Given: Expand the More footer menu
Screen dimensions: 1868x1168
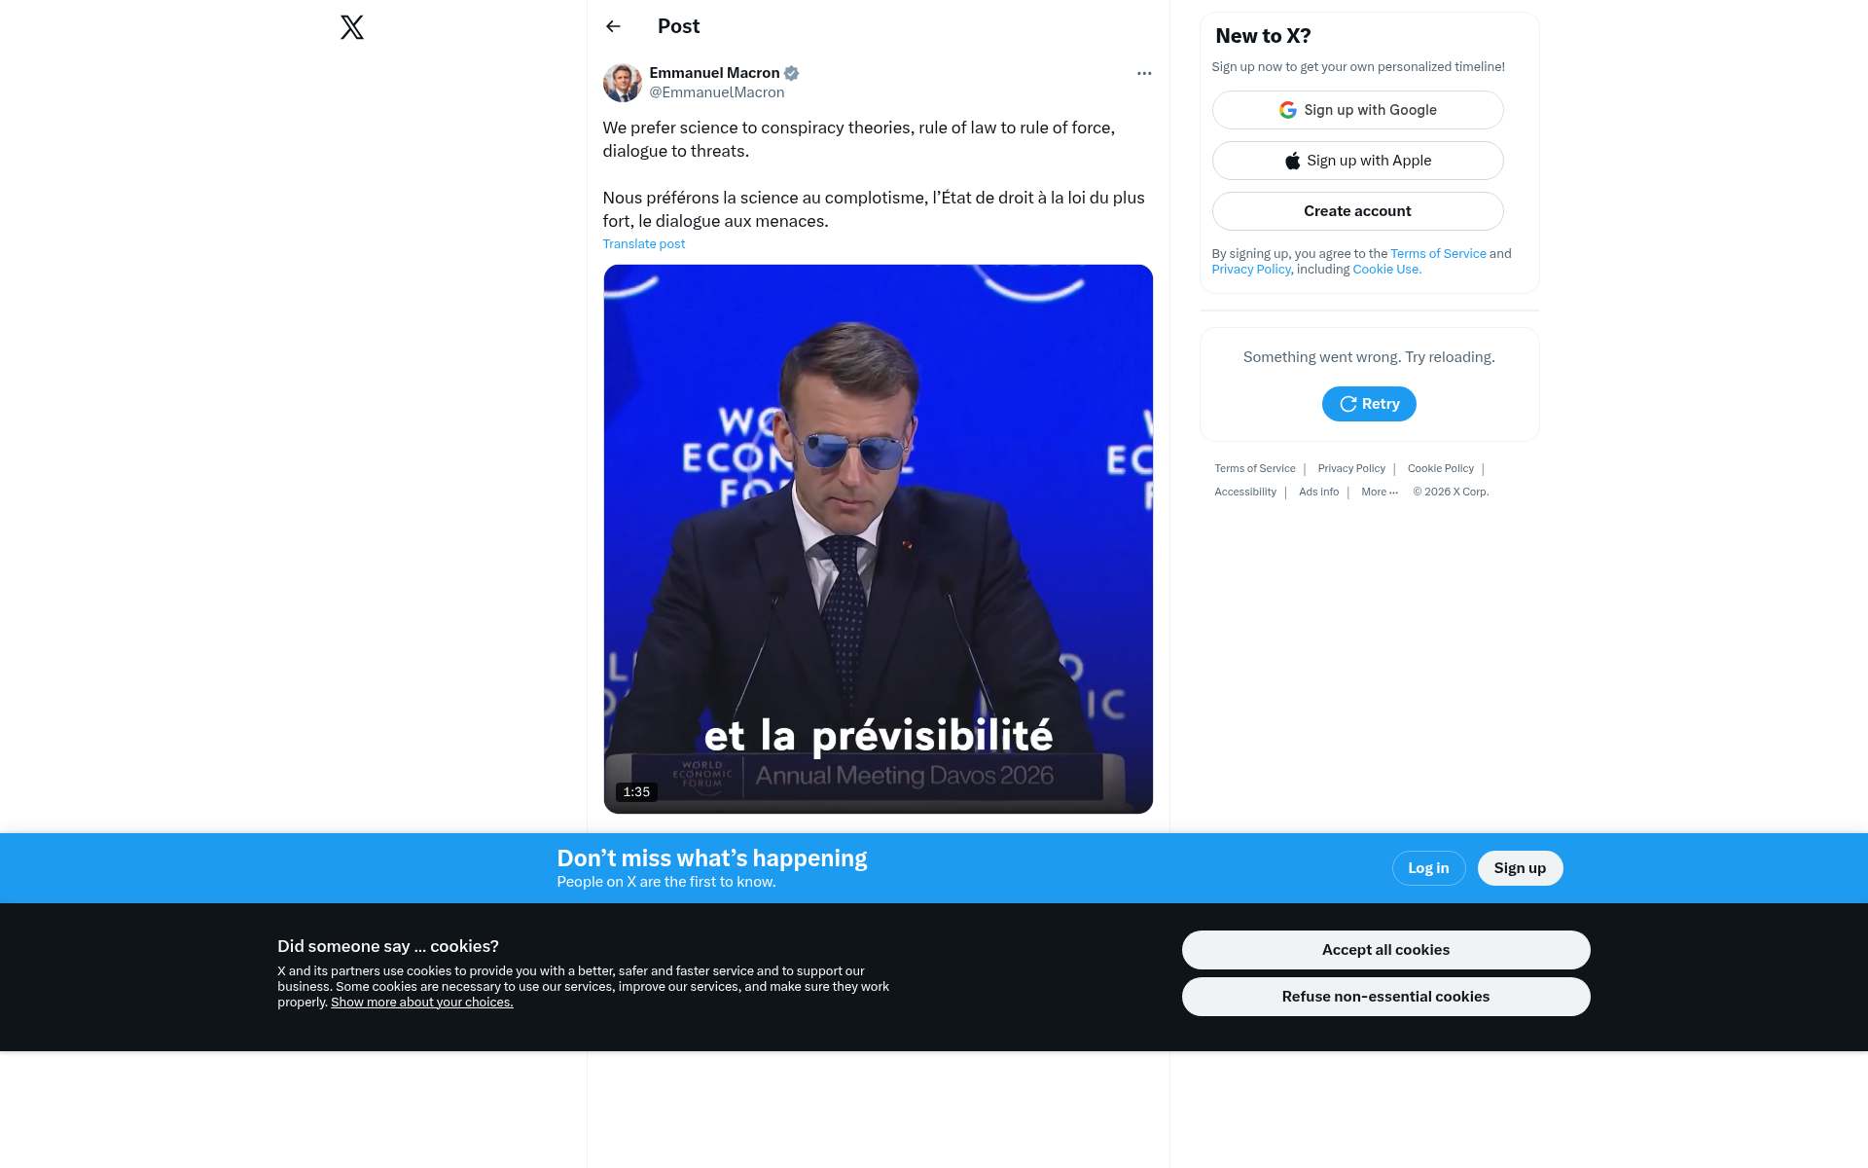Looking at the screenshot, I should [x=1380, y=493].
